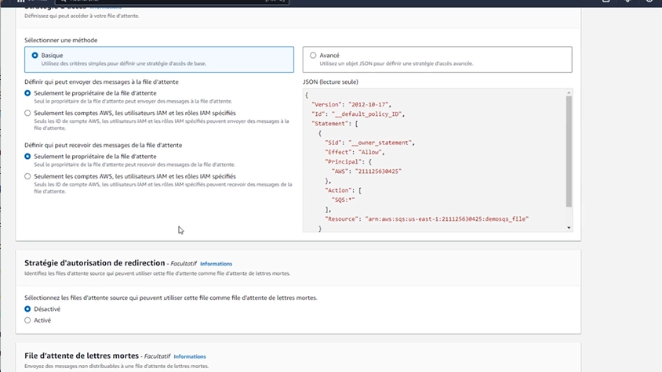Select the Basique method radio button
The width and height of the screenshot is (662, 372).
click(x=35, y=56)
